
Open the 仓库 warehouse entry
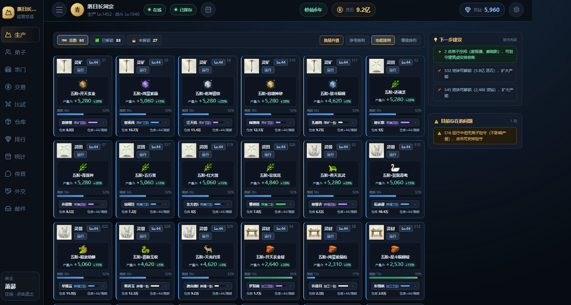coord(20,122)
